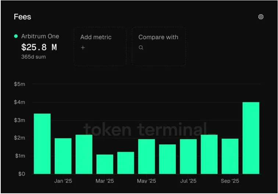Click the plus icon under Add metric

point(83,47)
